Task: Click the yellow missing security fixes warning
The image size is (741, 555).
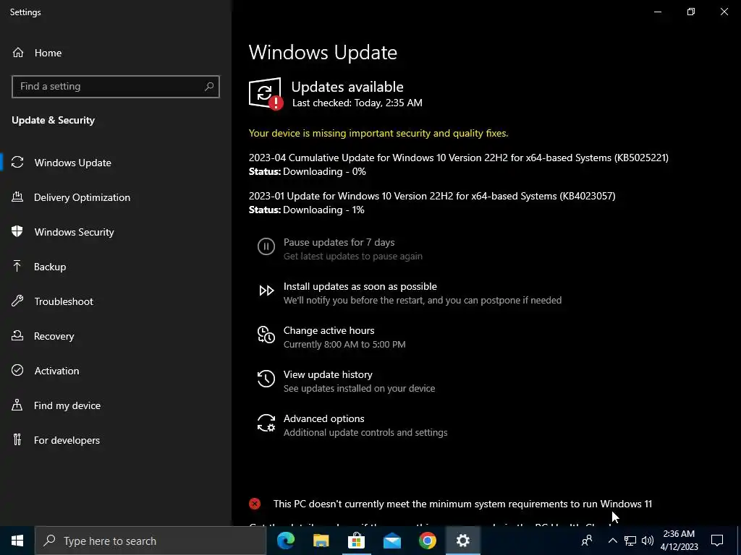Action: click(x=378, y=133)
